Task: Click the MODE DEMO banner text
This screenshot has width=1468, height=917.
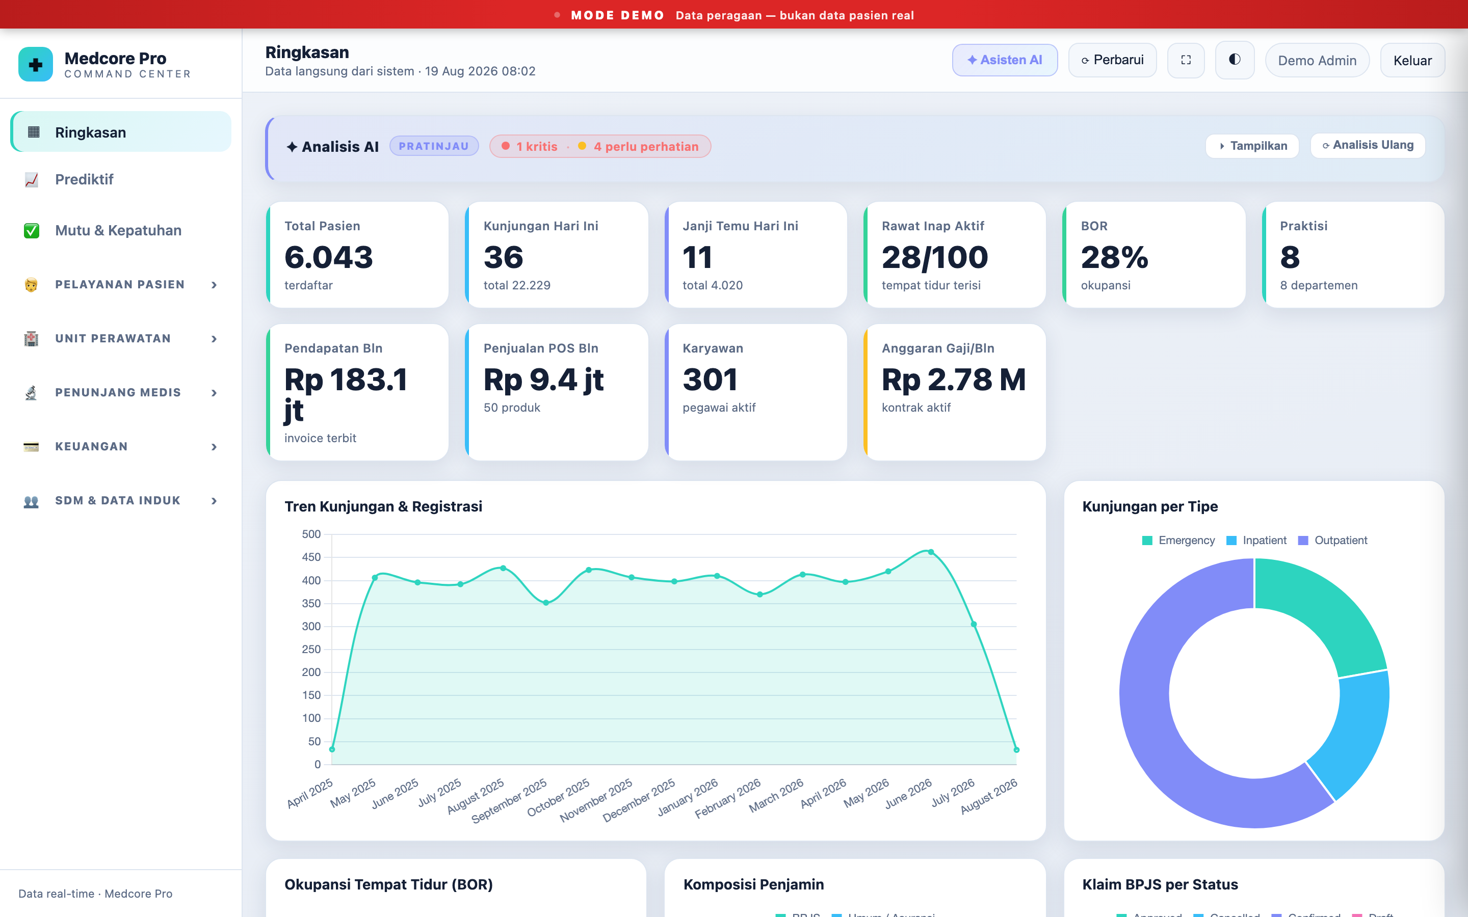Action: coord(618,15)
